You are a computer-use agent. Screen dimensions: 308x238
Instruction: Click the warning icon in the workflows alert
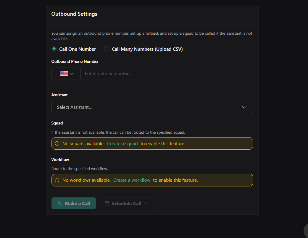pyautogui.click(x=57, y=180)
